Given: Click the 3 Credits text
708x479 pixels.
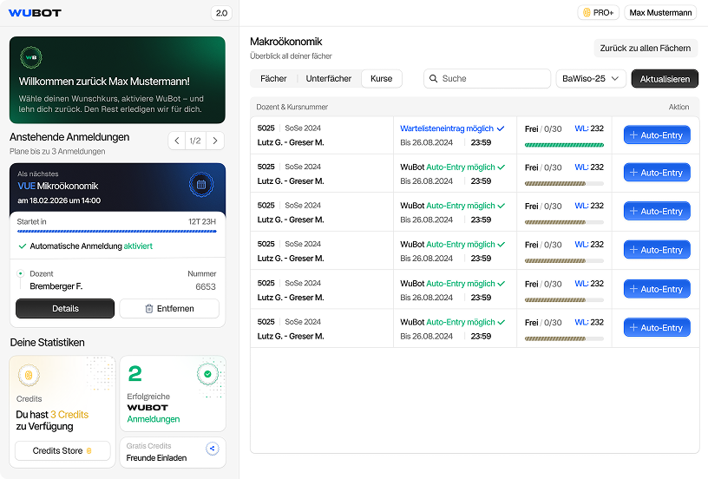Looking at the screenshot, I should (69, 415).
